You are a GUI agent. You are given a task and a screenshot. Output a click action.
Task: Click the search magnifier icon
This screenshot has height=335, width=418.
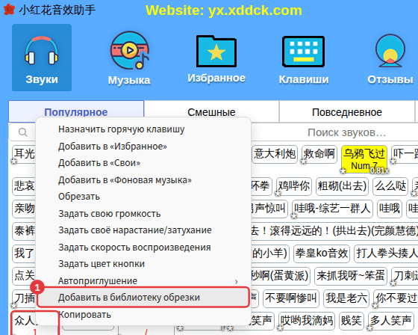[x=23, y=132]
